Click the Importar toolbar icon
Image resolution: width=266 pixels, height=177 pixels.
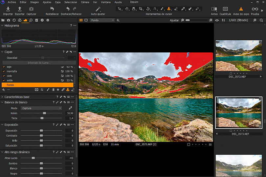(x=8, y=9)
